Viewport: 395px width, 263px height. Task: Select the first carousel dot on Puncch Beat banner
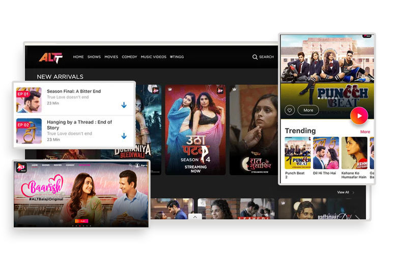click(x=319, y=97)
